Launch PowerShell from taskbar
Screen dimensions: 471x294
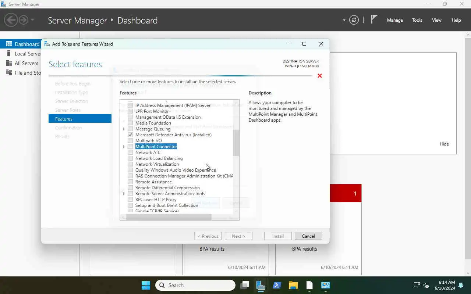(277, 285)
